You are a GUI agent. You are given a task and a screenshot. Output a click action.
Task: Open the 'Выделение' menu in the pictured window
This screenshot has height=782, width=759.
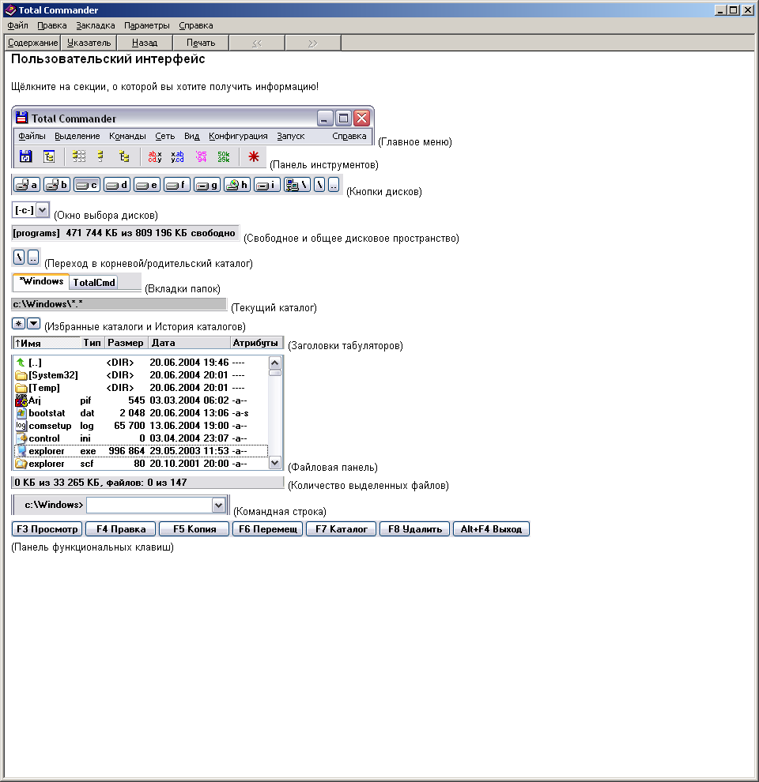click(77, 136)
